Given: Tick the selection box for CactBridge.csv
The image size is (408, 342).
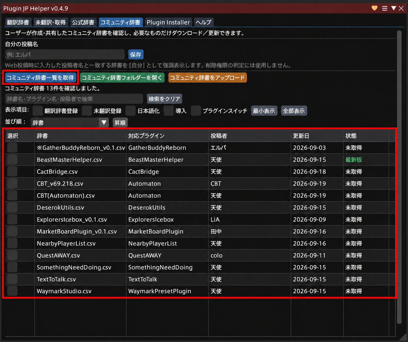Looking at the screenshot, I should click(x=12, y=172).
